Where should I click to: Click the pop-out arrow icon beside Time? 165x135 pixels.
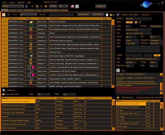8,15
